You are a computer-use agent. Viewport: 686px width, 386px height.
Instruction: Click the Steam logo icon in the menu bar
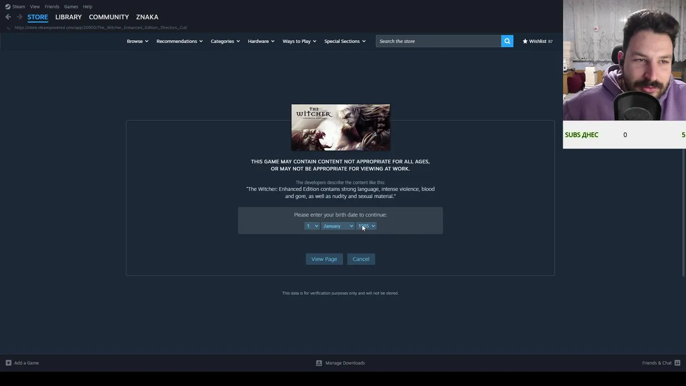(x=8, y=6)
